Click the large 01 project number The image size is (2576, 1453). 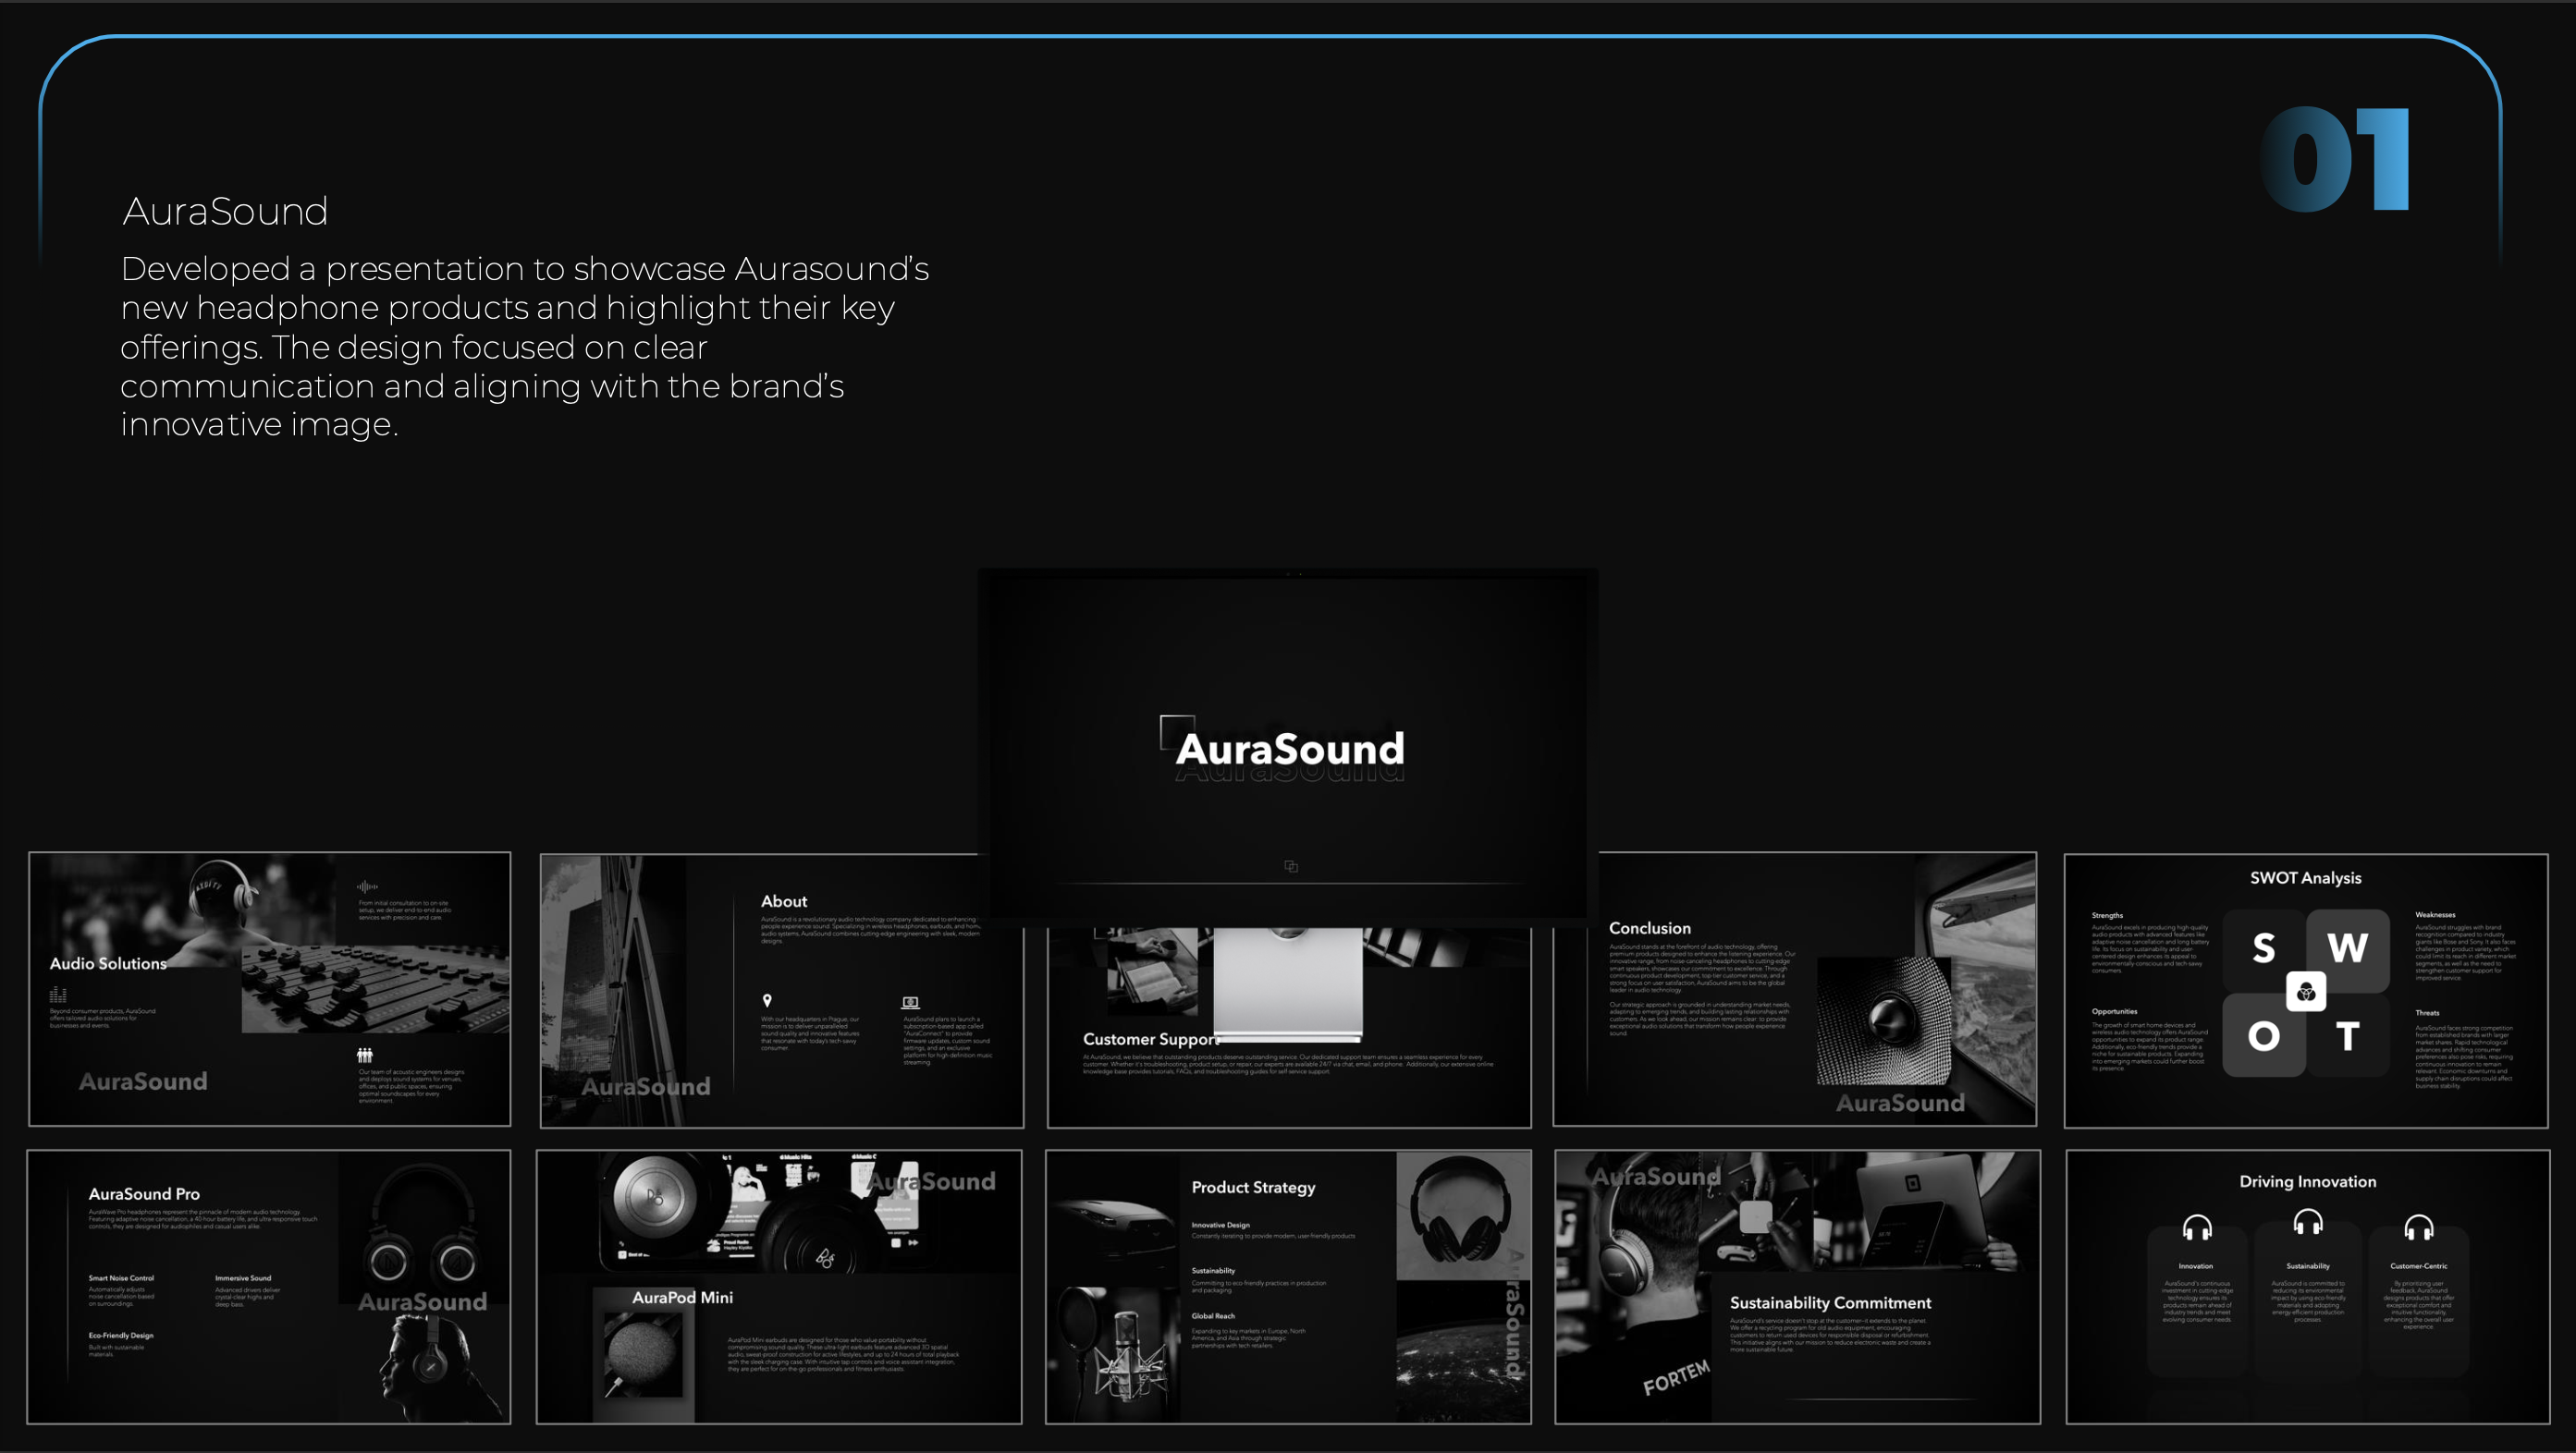tap(2334, 160)
